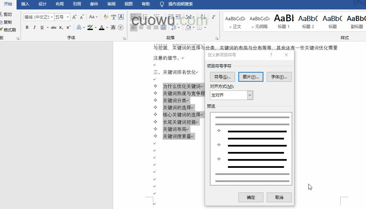Expand the font color dropdown arrow
Screen dimensions: 366x209
tap(107, 28)
